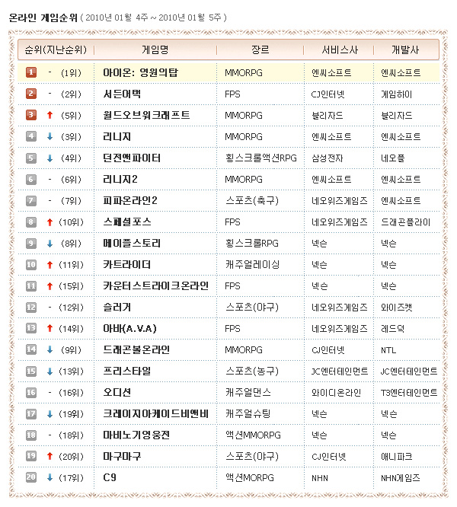Click the 순위(지난순위) column header
Viewport: 457px width, 507px height.
[x=55, y=50]
